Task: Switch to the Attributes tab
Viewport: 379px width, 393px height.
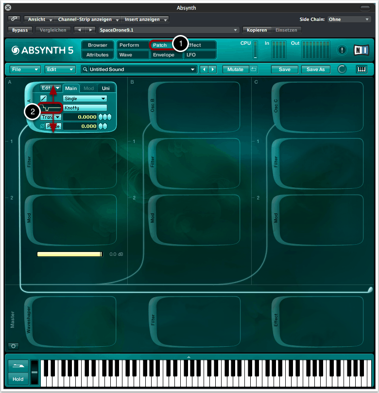Action: click(x=98, y=54)
